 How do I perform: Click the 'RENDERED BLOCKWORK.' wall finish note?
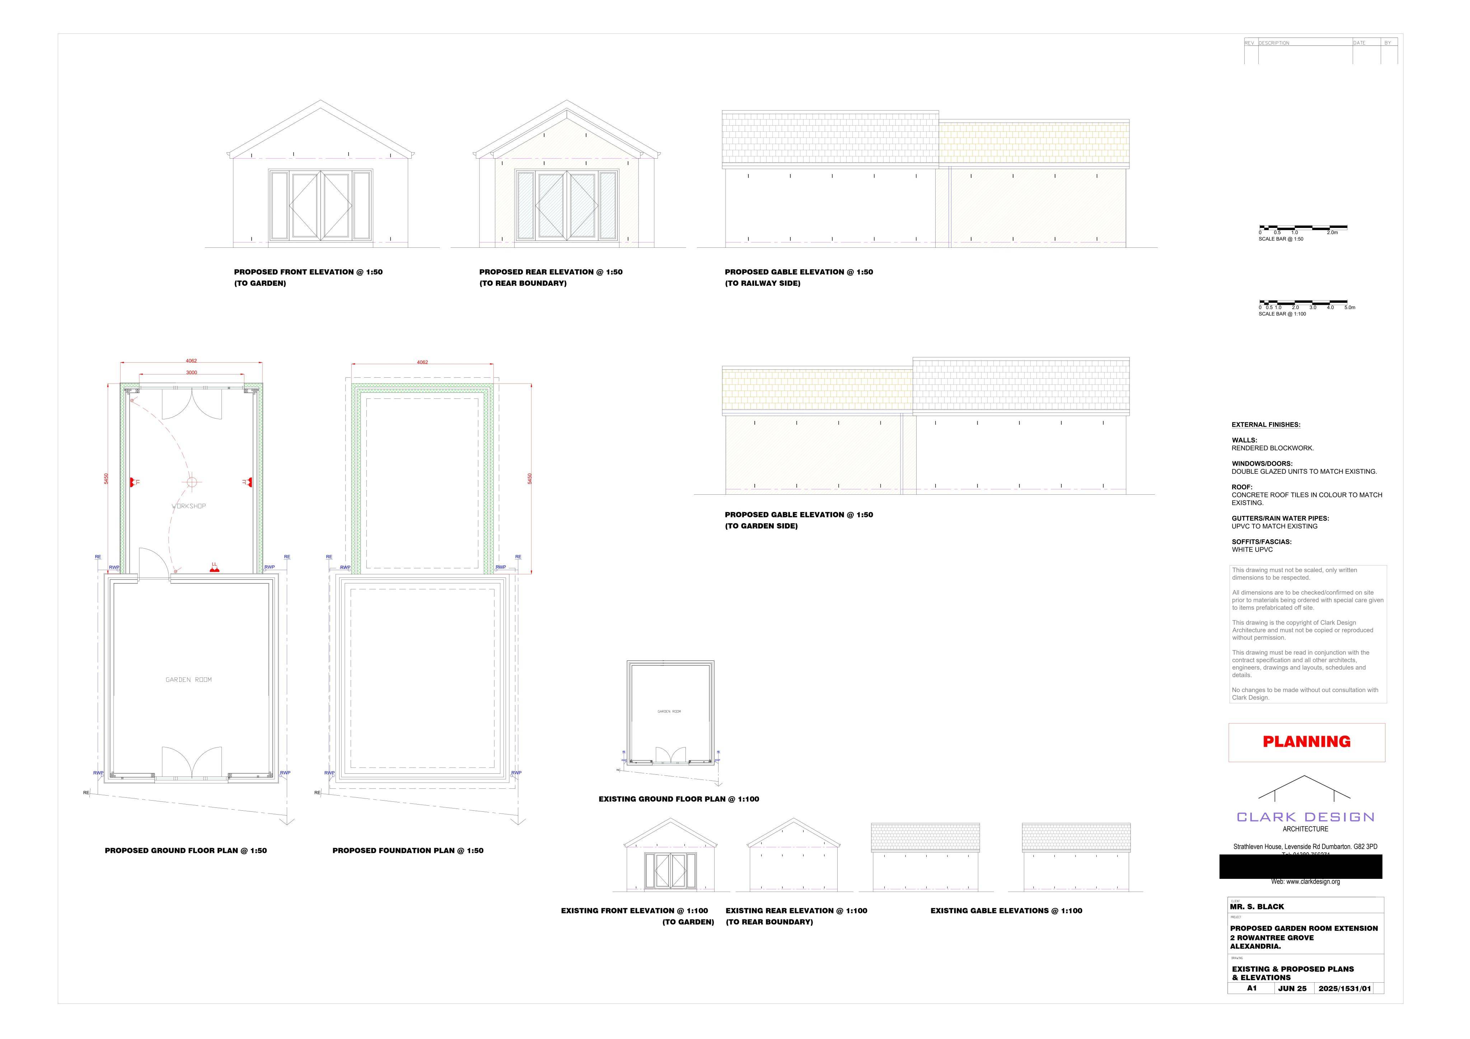click(x=1273, y=448)
